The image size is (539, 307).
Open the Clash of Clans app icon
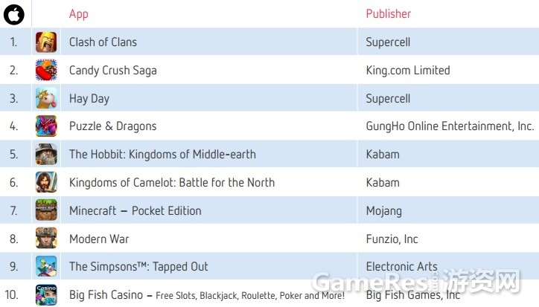[46, 42]
